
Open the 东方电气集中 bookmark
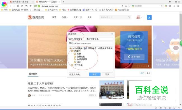106,10
